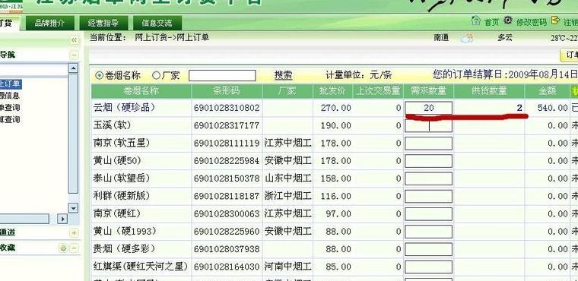
Task: Click the 需求数量 field for 南京(软五星)
Action: pyautogui.click(x=428, y=144)
